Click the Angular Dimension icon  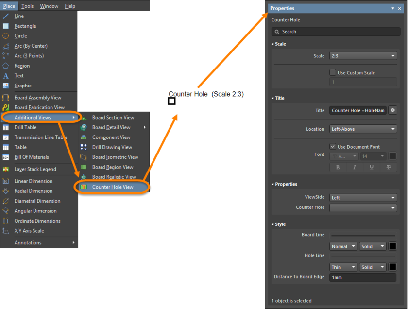(x=6, y=211)
